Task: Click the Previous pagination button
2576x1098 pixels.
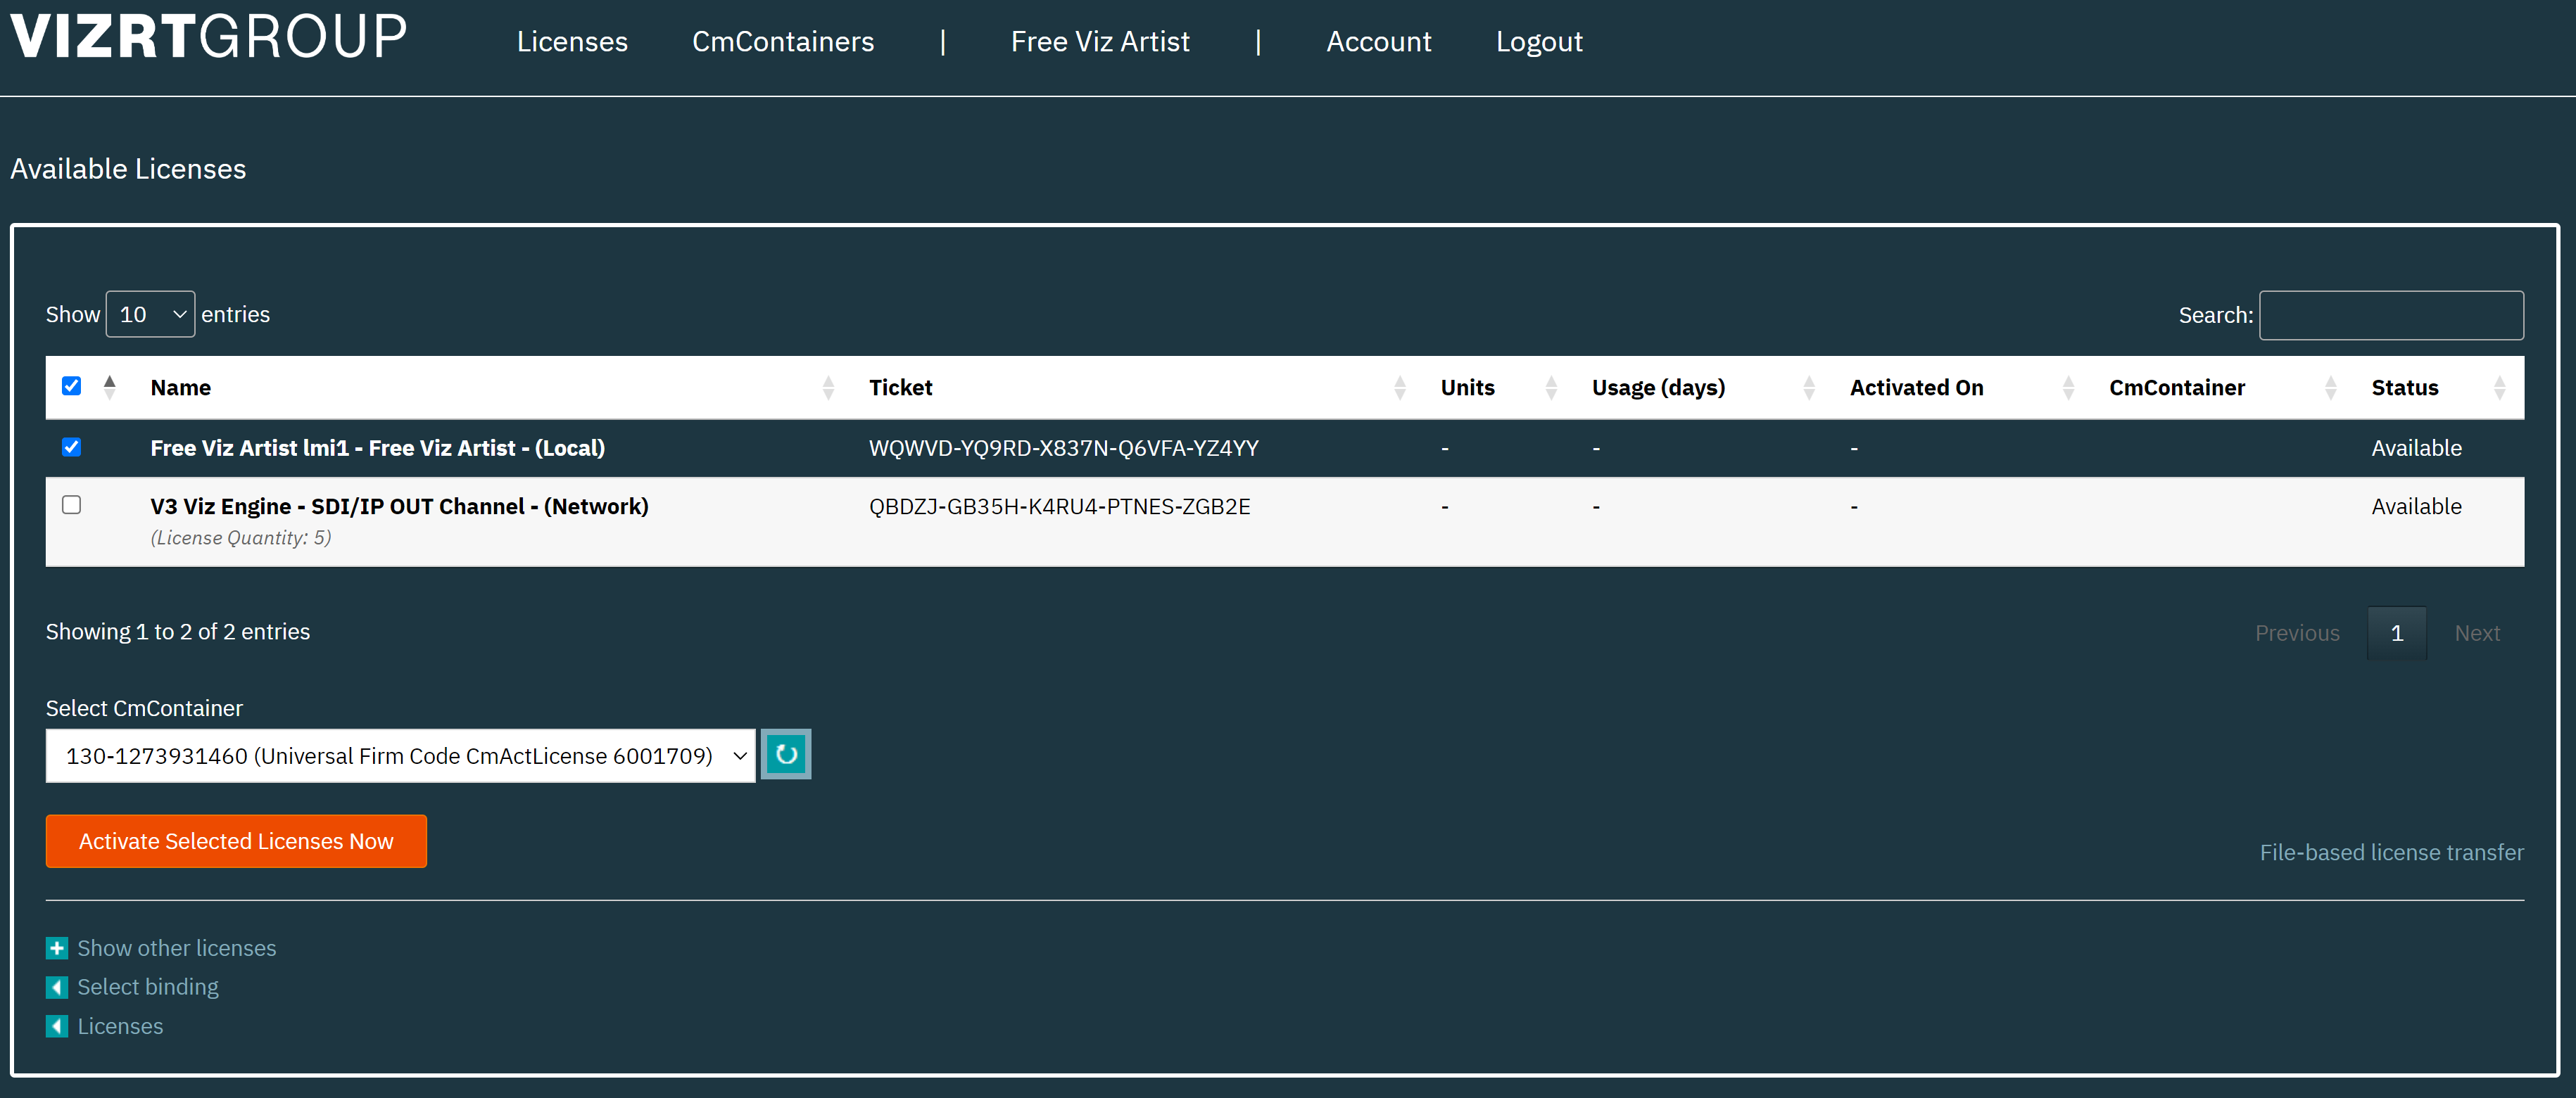Action: coord(2297,634)
